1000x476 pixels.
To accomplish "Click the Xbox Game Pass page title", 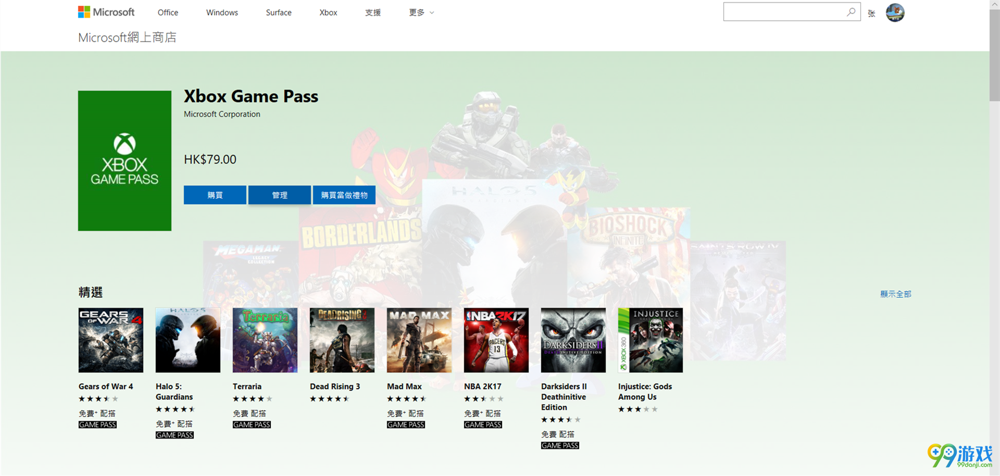I will pos(251,96).
